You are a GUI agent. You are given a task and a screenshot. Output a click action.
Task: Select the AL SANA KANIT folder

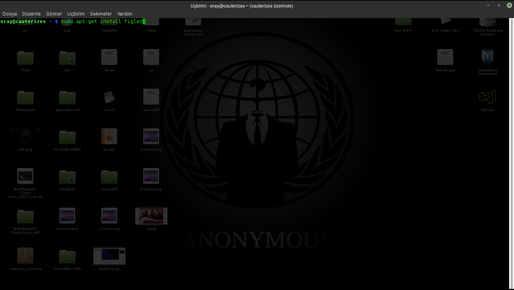click(x=67, y=137)
